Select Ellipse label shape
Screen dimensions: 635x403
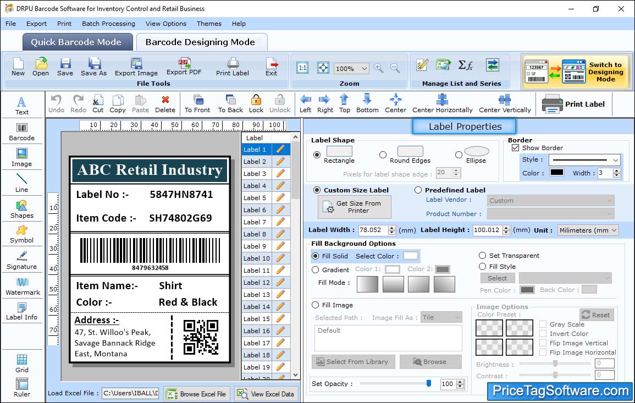[x=459, y=154]
